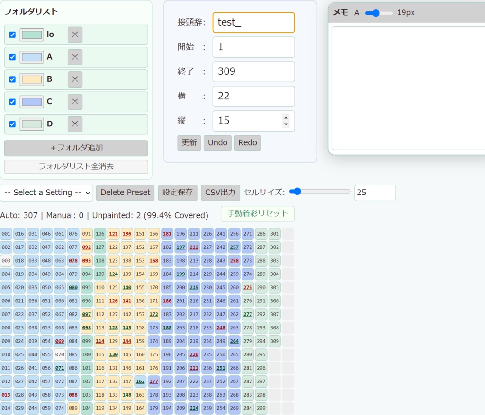Select underlined cell 224
This screenshot has width=485, height=415.
[194, 408]
